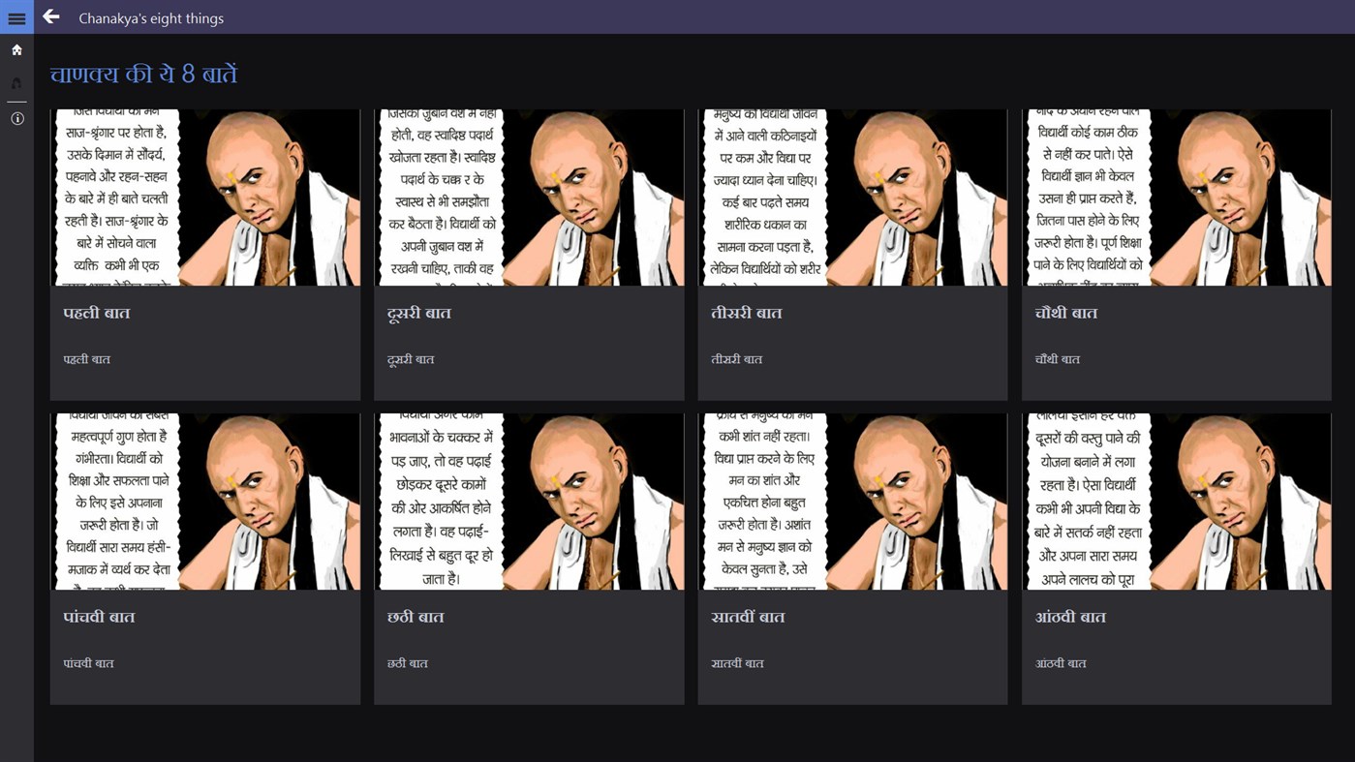Screen dimensions: 1355x762
Task: Select the 'सातवीं बात' tile
Action: [x=851, y=501]
